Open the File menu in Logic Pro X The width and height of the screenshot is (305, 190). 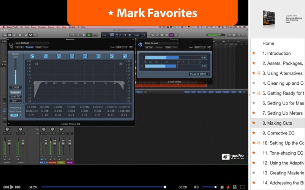21,27
